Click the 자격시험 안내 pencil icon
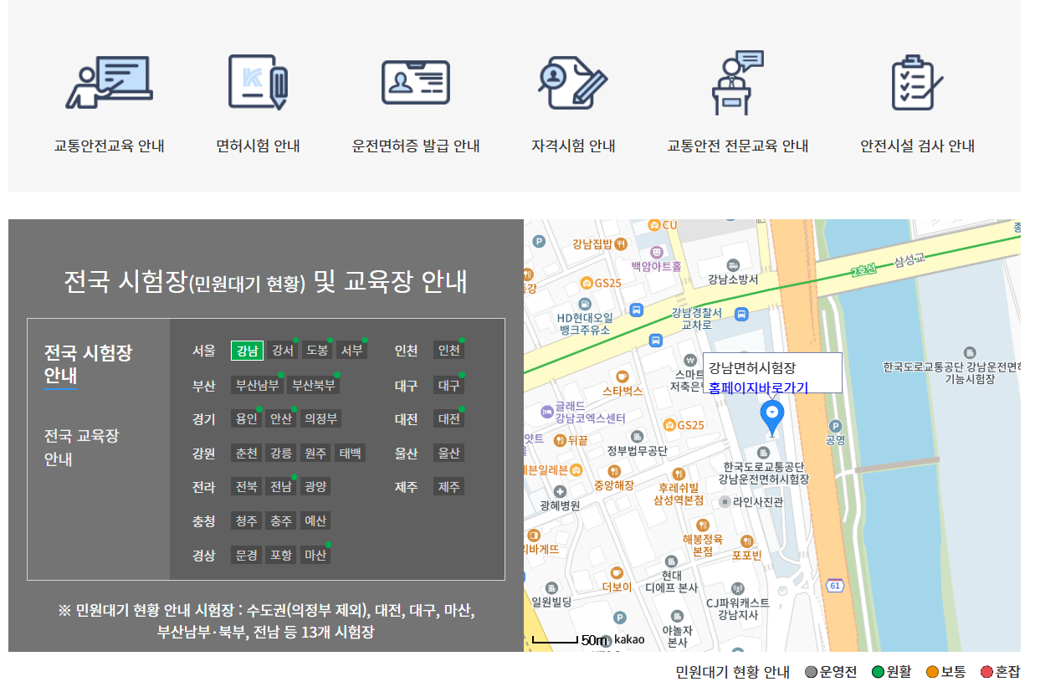The image size is (1040, 687). tap(571, 82)
